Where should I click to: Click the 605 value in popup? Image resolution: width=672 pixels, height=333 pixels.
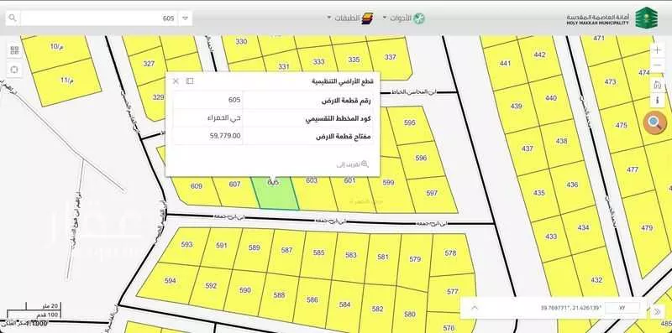[234, 100]
